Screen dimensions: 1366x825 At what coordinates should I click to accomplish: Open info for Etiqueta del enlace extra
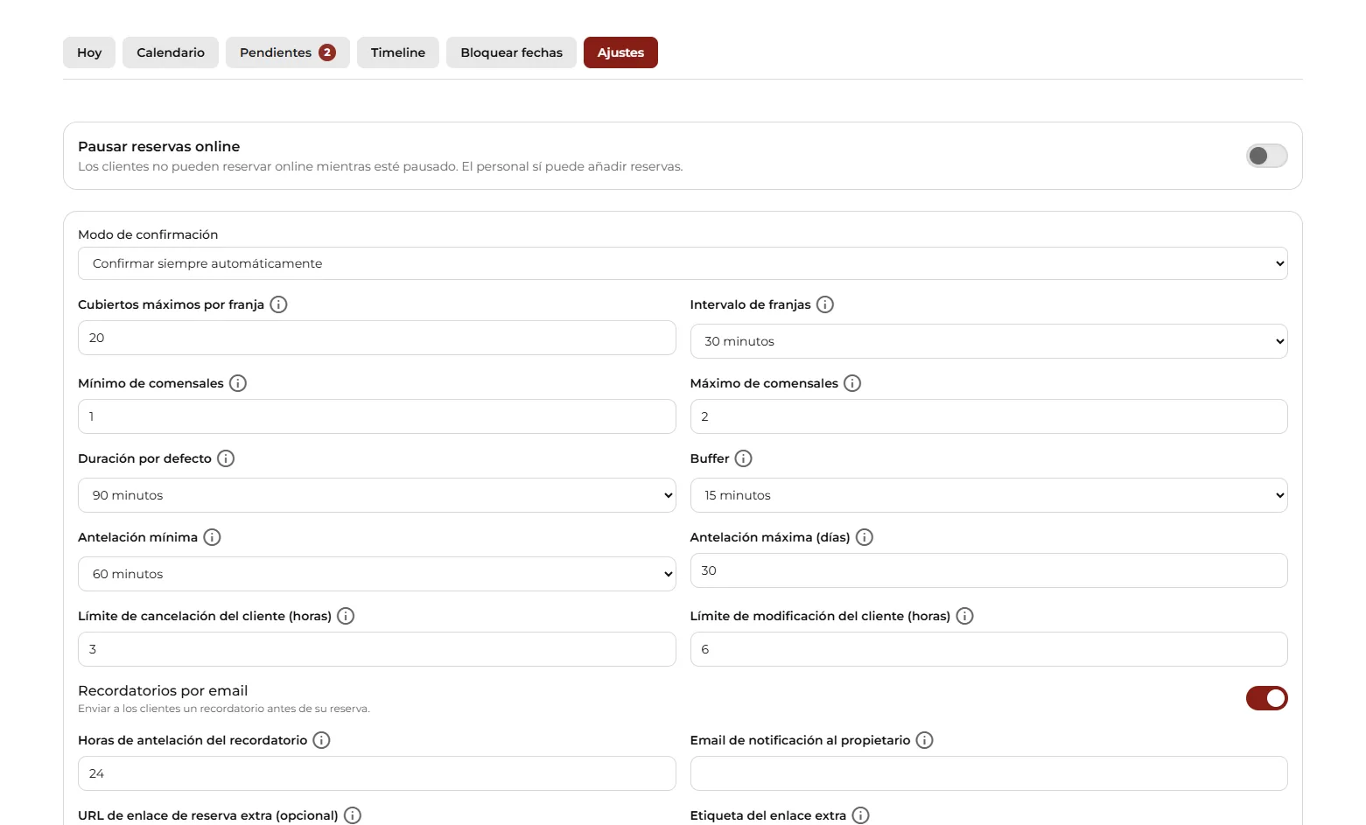(x=861, y=815)
